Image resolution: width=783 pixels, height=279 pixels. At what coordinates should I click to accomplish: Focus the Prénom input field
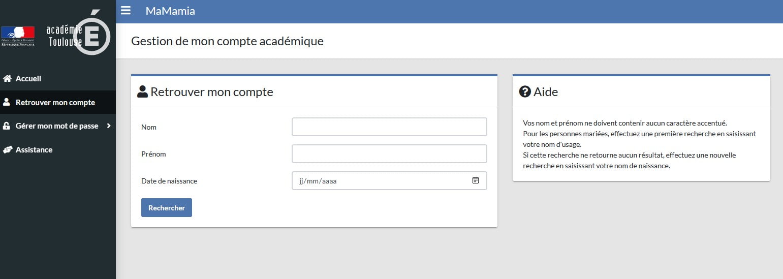[x=389, y=153]
